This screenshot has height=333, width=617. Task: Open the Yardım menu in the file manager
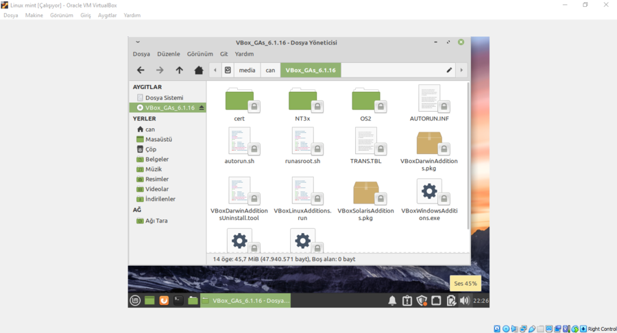click(244, 54)
